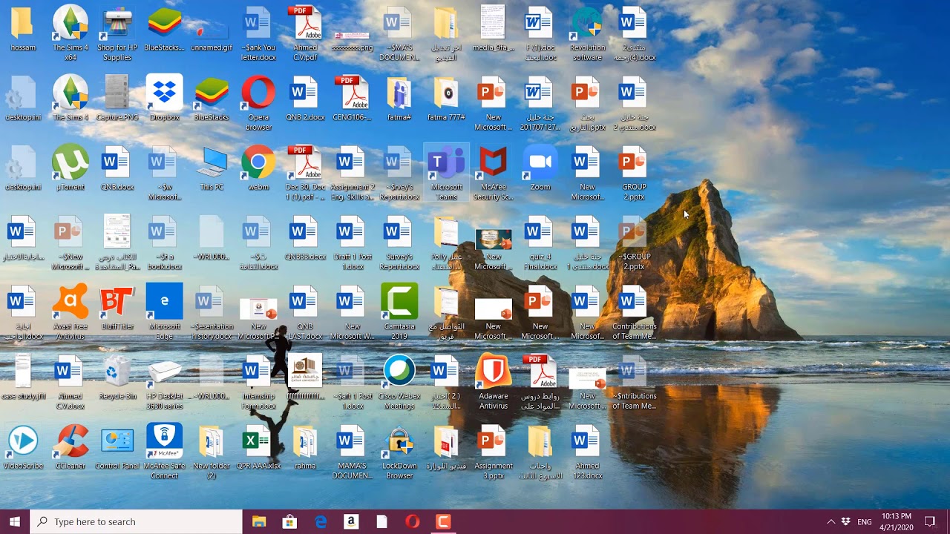Open File Explorer from the taskbar
Screen dimensions: 950x534
[258, 521]
